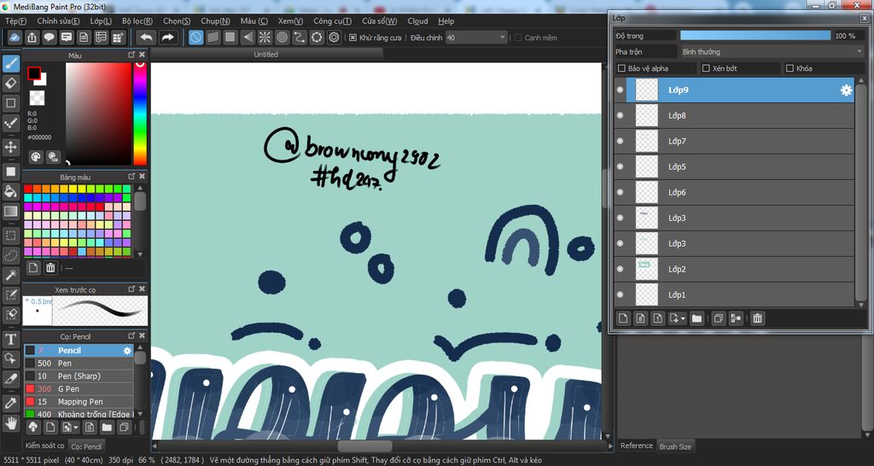Open the Tệp(F) menu
The image size is (874, 466).
[15, 21]
